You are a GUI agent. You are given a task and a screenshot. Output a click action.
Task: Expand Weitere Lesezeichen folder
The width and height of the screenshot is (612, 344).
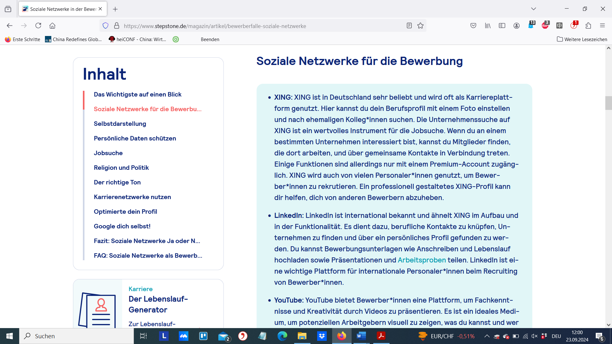582,39
